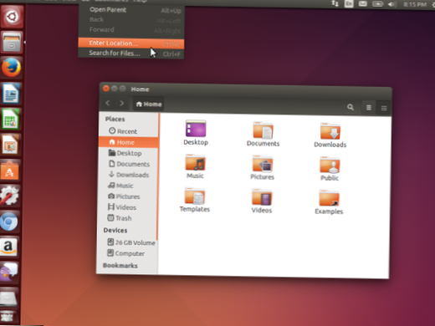Open Ubuntu Software Center from the launcher

coord(10,171)
